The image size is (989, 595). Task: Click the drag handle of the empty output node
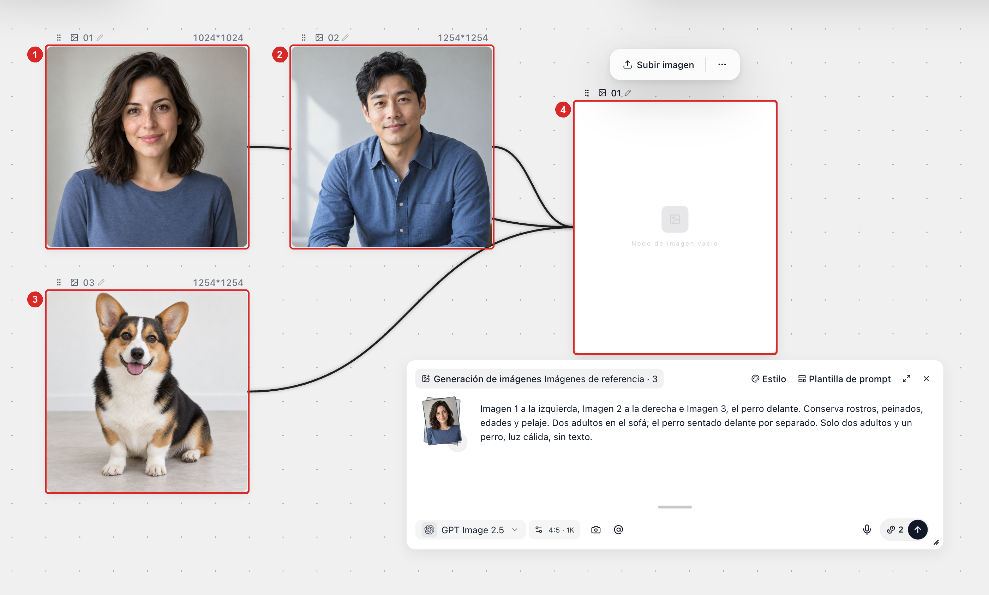pos(587,93)
